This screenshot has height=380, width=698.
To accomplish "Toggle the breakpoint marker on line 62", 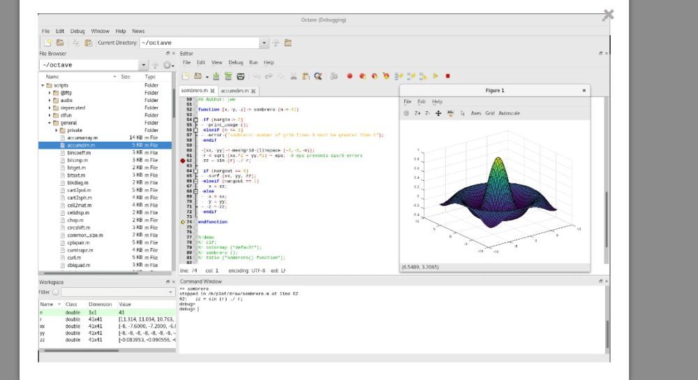I will (183, 161).
